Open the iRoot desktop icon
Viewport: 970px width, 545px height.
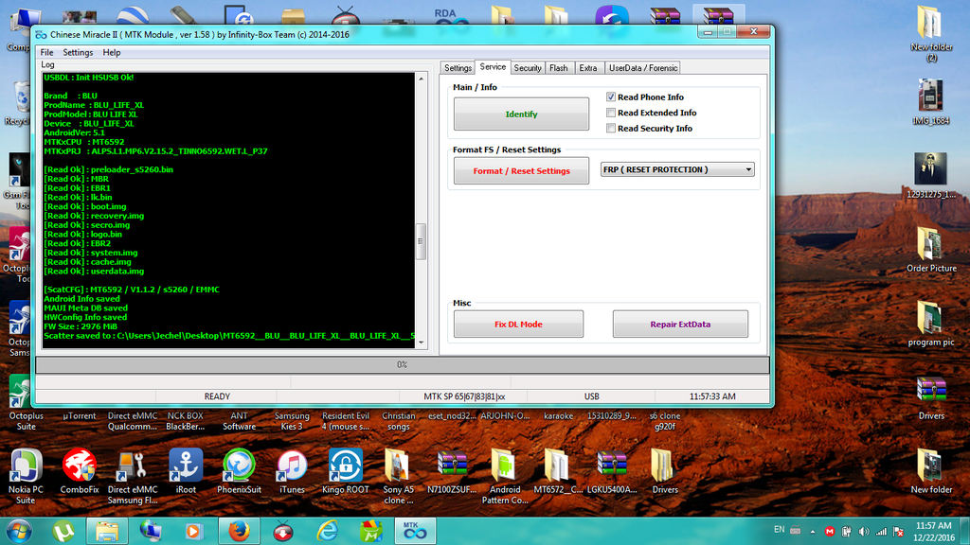pos(186,466)
